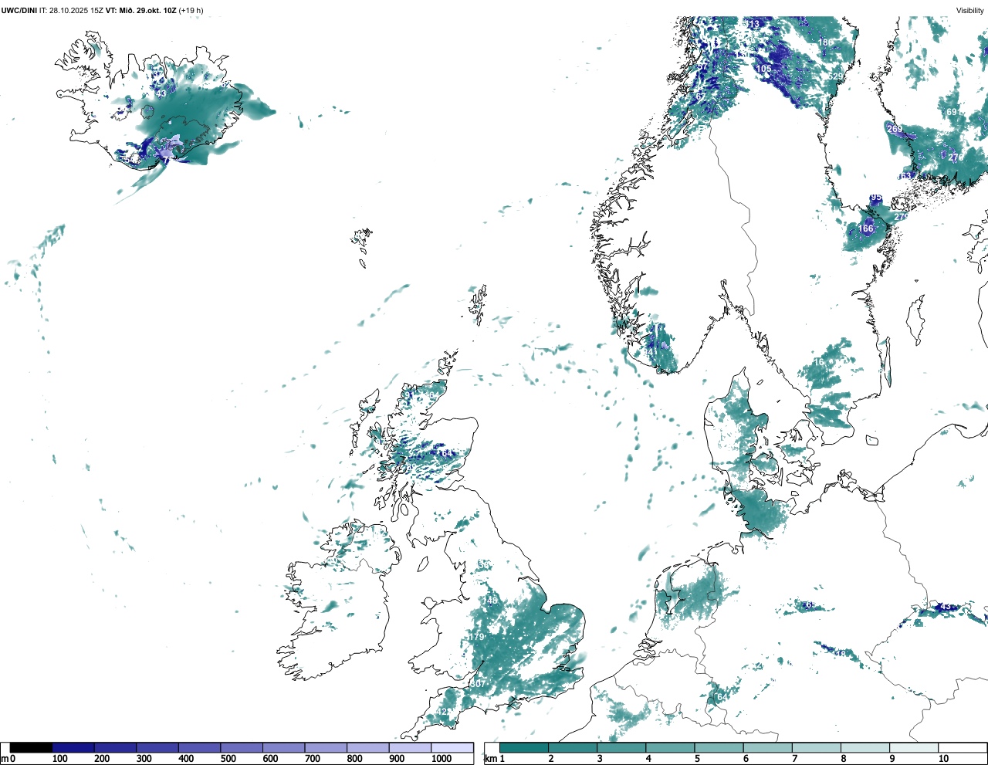988x765 pixels.
Task: Click the black 0–100 m legend swatch
Action: [31, 748]
